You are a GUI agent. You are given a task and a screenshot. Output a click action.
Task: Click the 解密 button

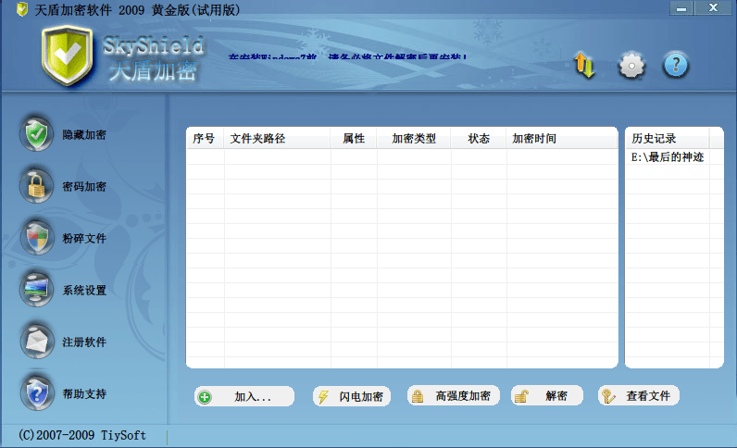[x=547, y=396]
